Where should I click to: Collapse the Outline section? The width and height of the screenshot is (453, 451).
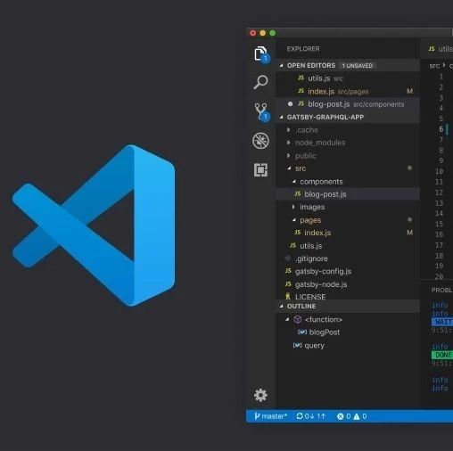[281, 306]
